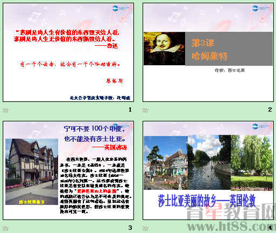276x233 pixels.
Task: Click the animation star icon under slide 1
Action: click(5, 110)
